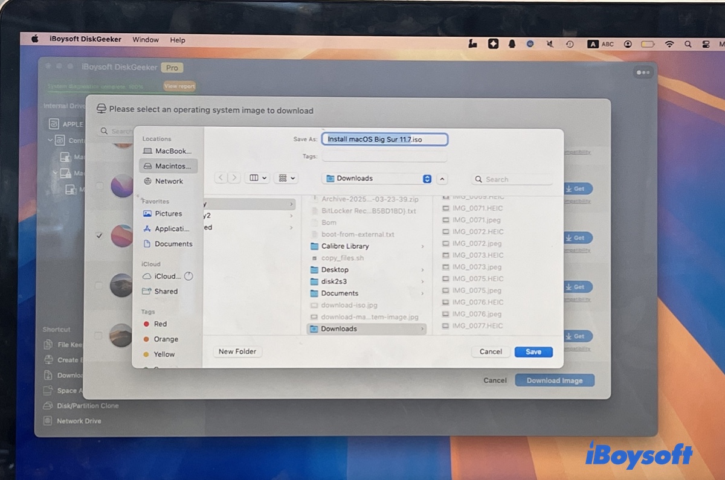Select the Archive-2025 zip file
Screen dimensions: 725x480
point(366,199)
